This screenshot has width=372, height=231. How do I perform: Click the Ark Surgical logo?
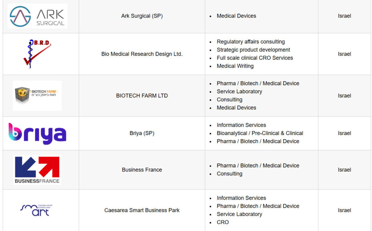37,16
